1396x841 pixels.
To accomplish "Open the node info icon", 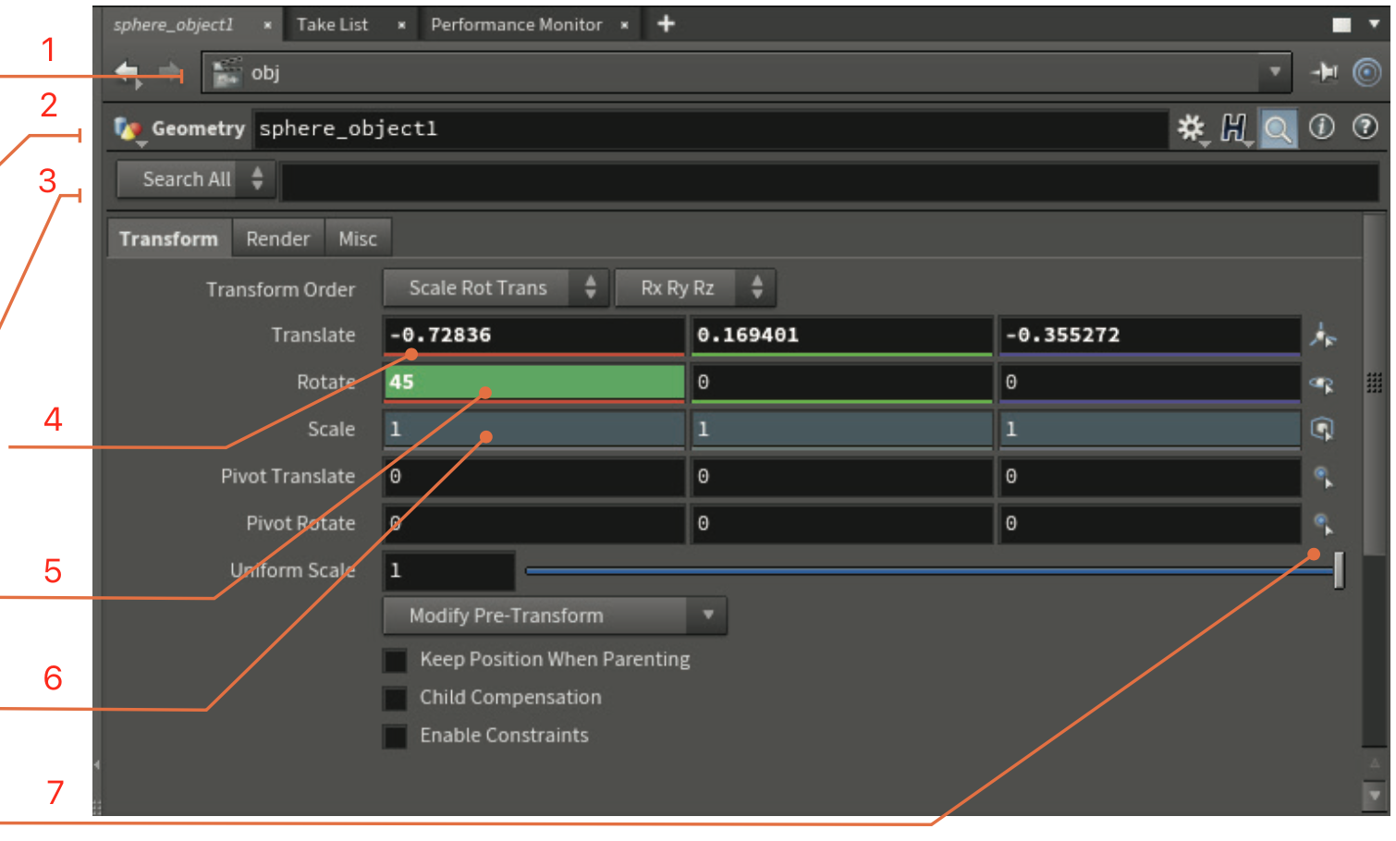I will point(1322,128).
